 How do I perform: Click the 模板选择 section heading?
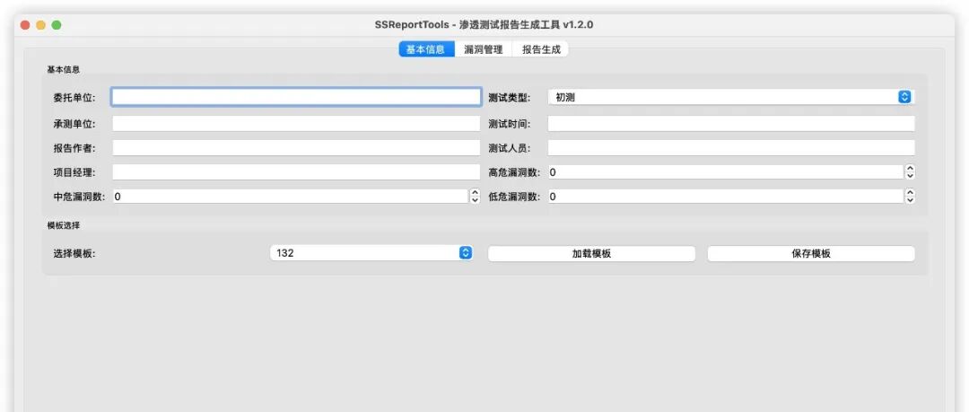63,226
